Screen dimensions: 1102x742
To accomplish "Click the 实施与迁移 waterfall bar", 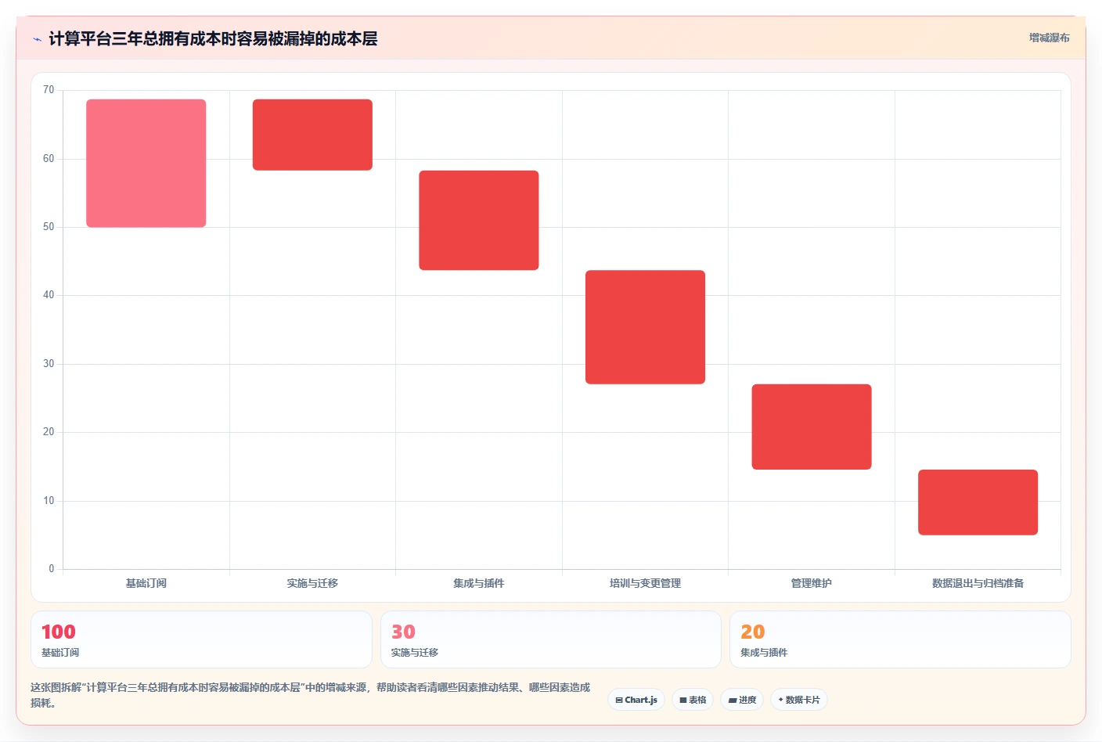I will [312, 135].
